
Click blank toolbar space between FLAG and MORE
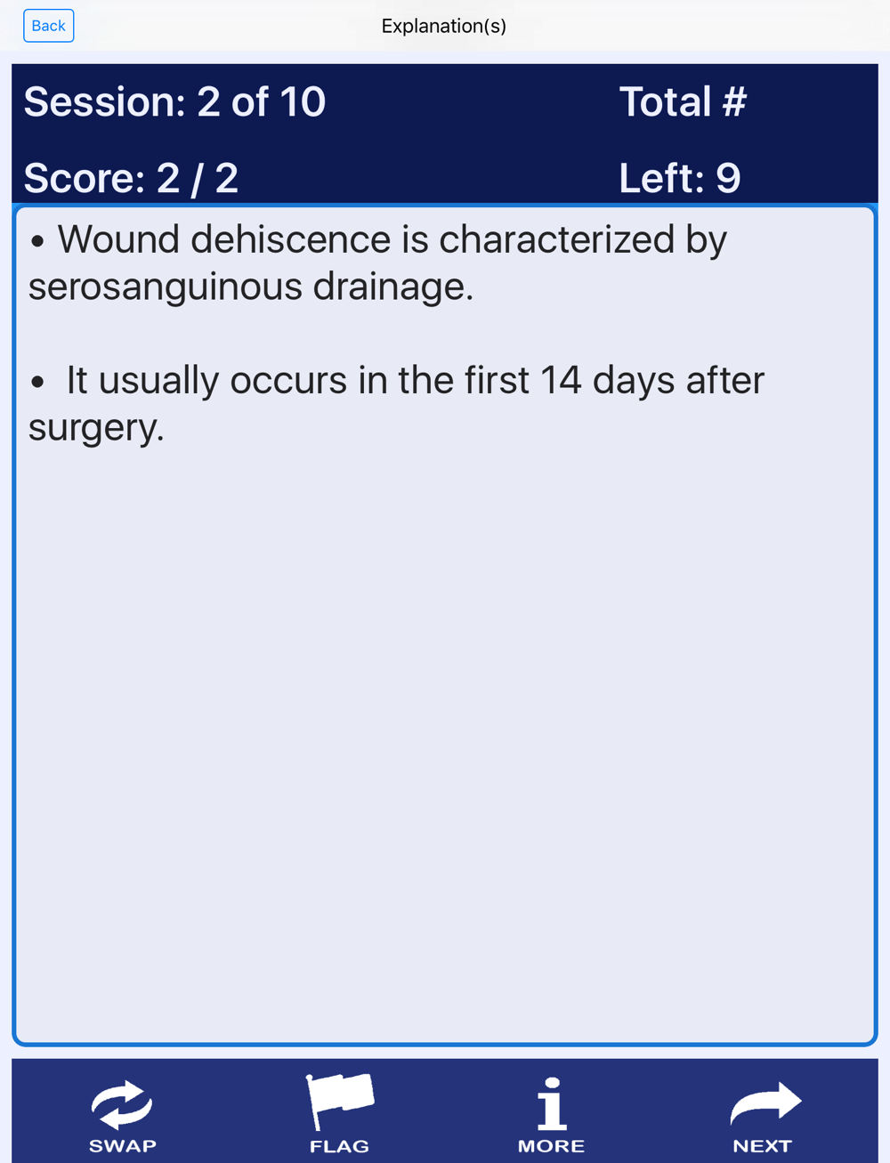(445, 1111)
